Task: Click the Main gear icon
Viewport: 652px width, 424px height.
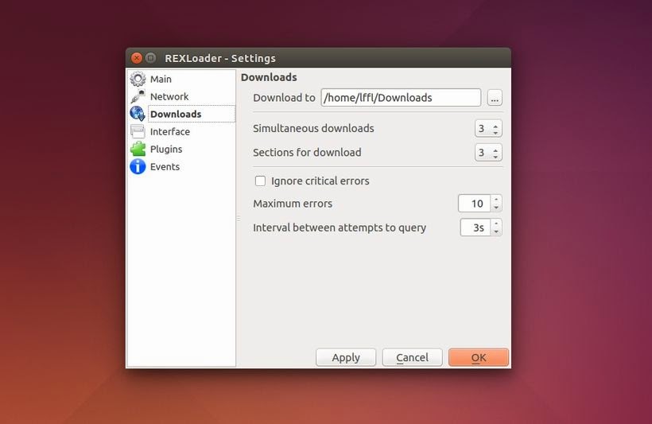Action: (138, 79)
